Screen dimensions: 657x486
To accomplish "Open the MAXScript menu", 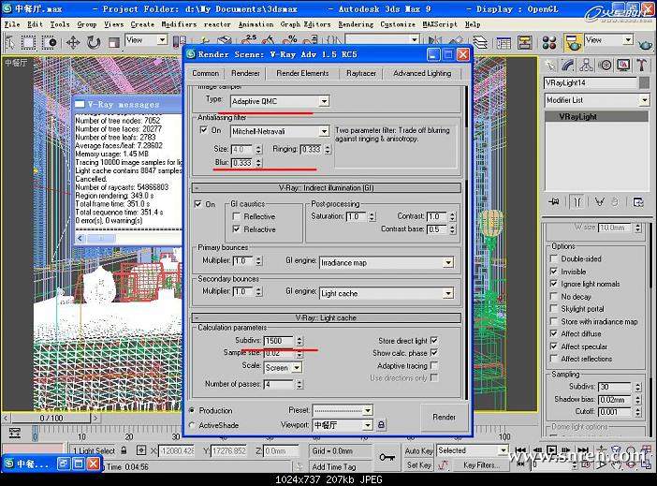I will click(x=440, y=24).
